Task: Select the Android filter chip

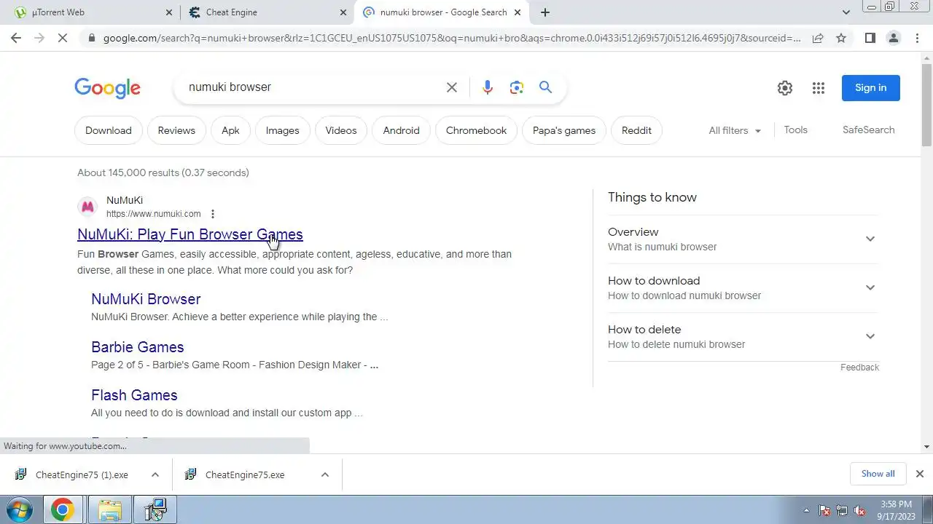Action: pos(402,130)
